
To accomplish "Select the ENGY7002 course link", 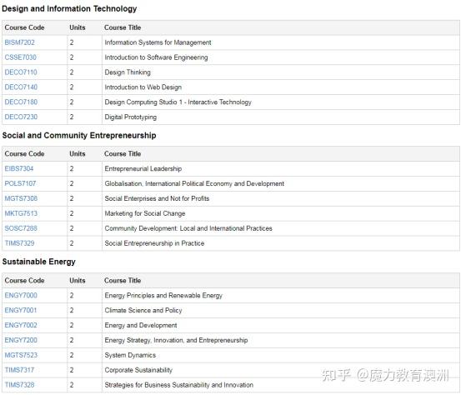I will (x=21, y=325).
